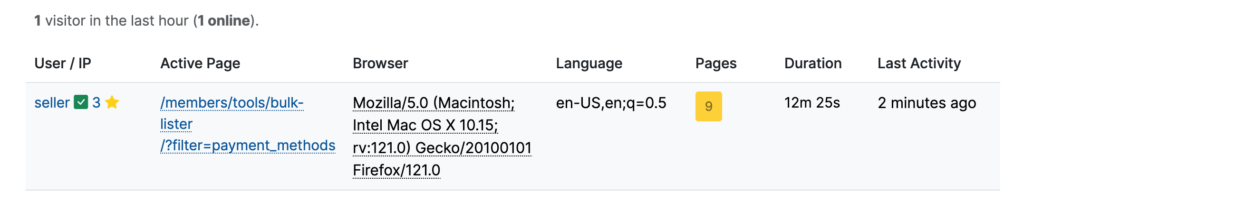Click the '2 minutes ago' activity cell
Viewport: 1255px width, 201px height.
coord(926,103)
